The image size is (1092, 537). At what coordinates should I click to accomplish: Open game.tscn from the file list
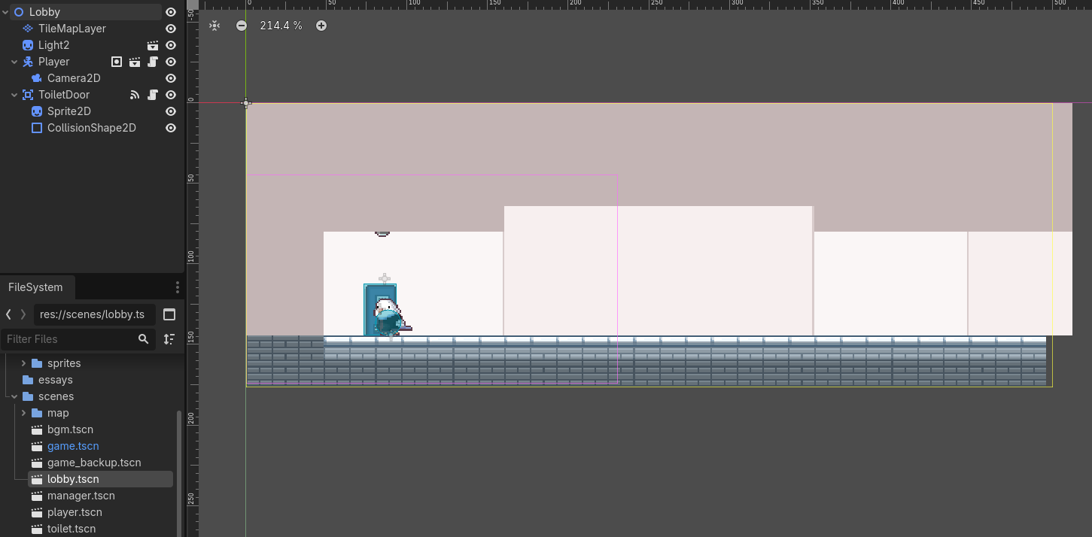[73, 446]
